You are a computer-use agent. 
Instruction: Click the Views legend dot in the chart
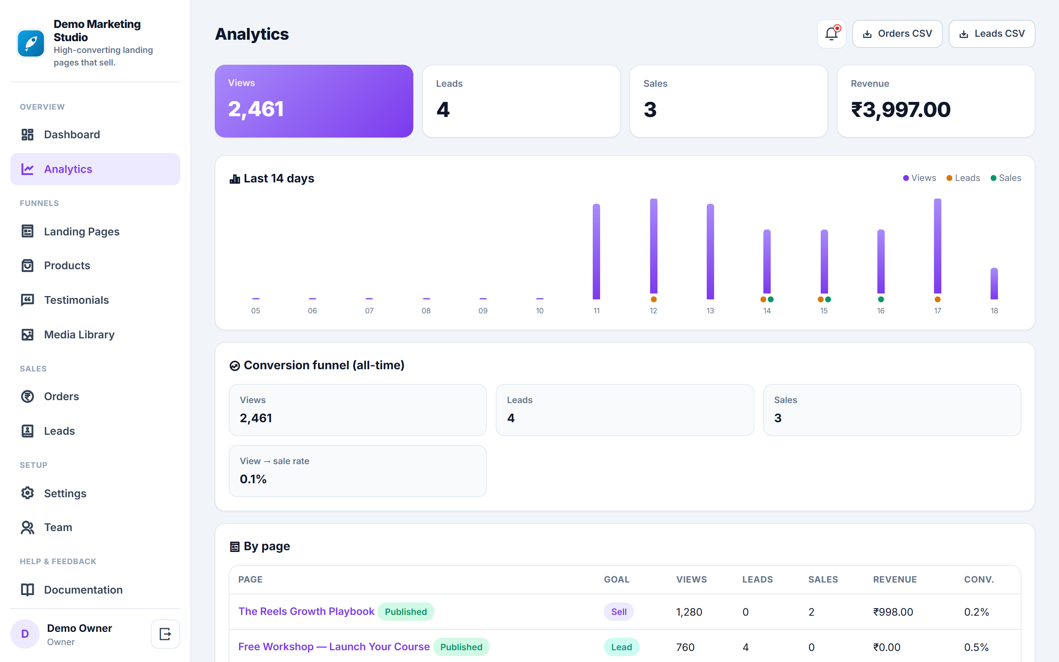click(x=906, y=178)
